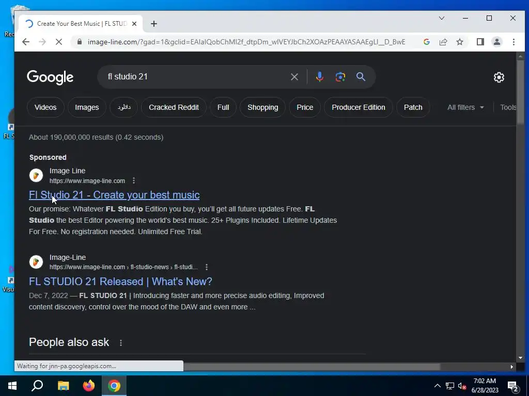Image resolution: width=529 pixels, height=396 pixels.
Task: Click the image-line.com fl-studio-news breadcrumb URL
Action: click(x=123, y=267)
